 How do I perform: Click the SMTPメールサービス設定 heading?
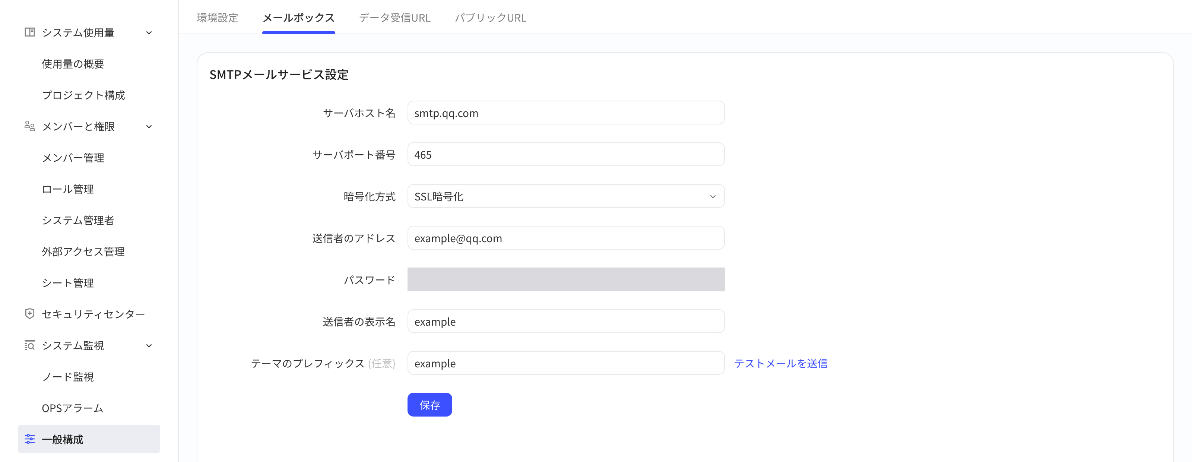coord(279,75)
